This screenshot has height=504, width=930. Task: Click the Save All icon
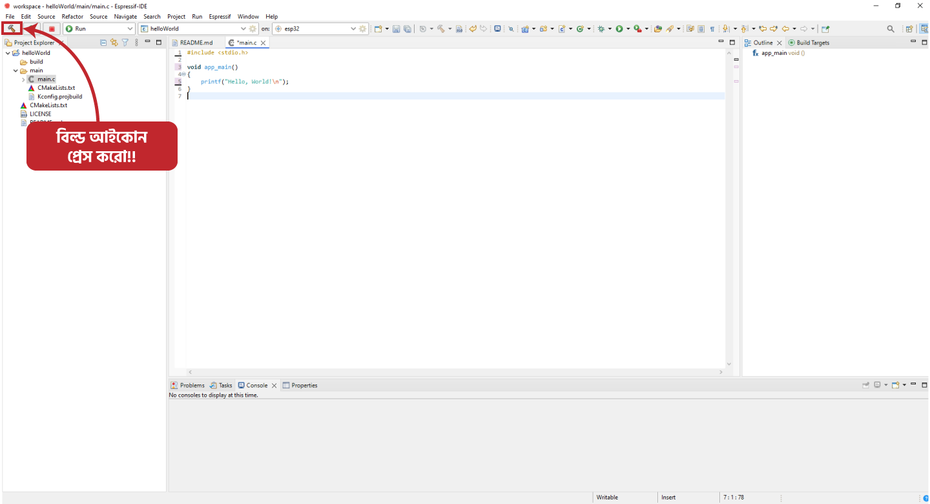[x=408, y=28]
